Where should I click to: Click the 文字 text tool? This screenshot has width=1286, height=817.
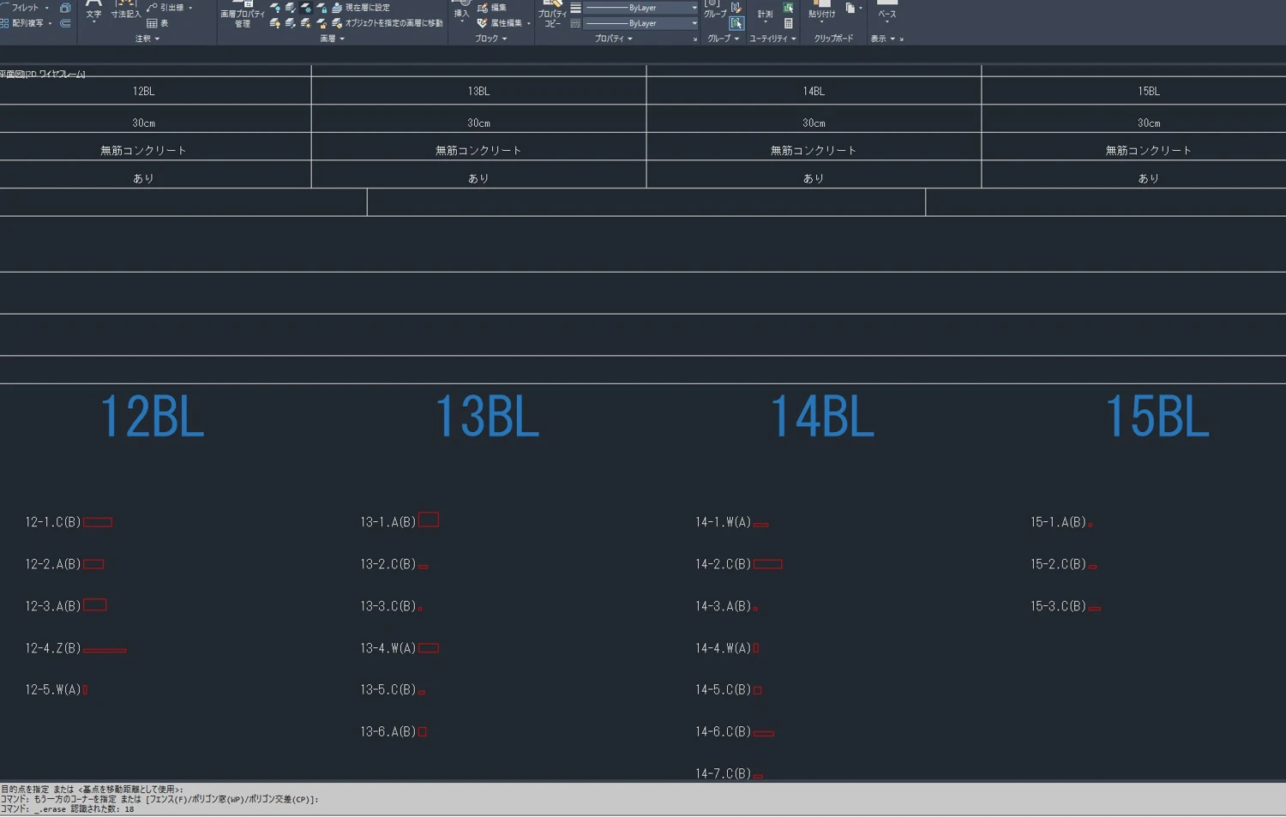[93, 9]
